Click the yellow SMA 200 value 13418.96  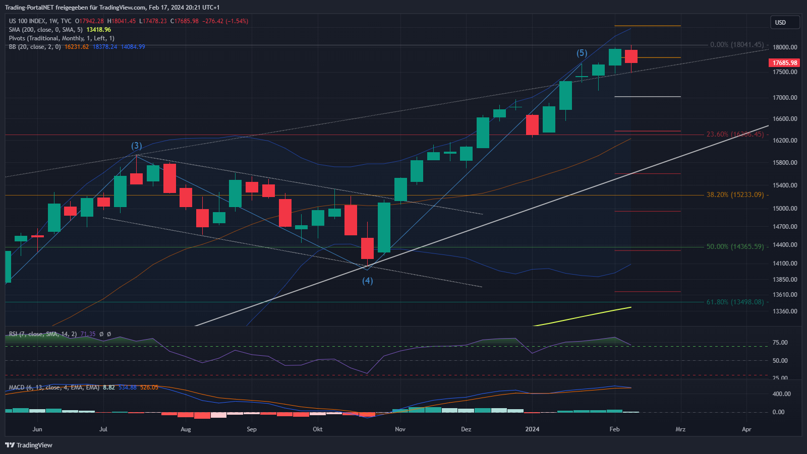click(x=98, y=30)
